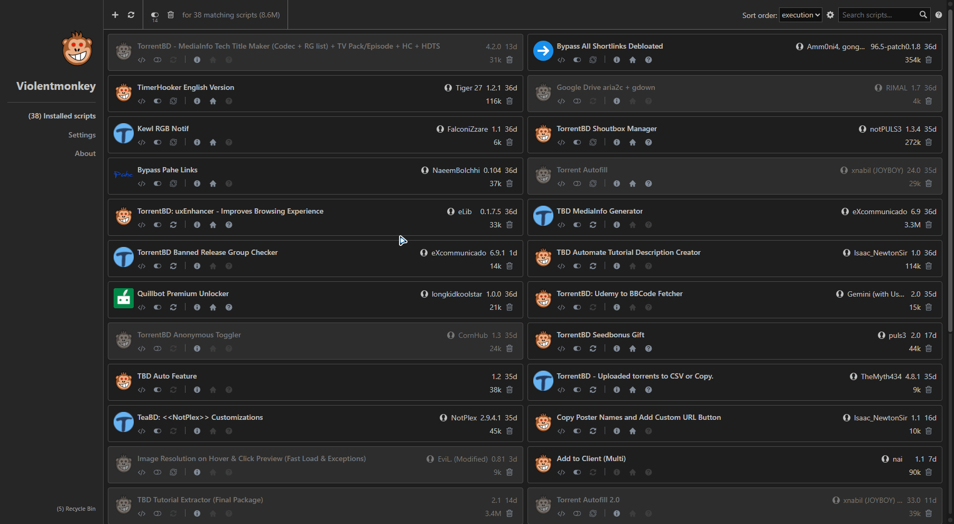Open the Recycle Bin link in sidebar
The width and height of the screenshot is (954, 524).
(76, 509)
